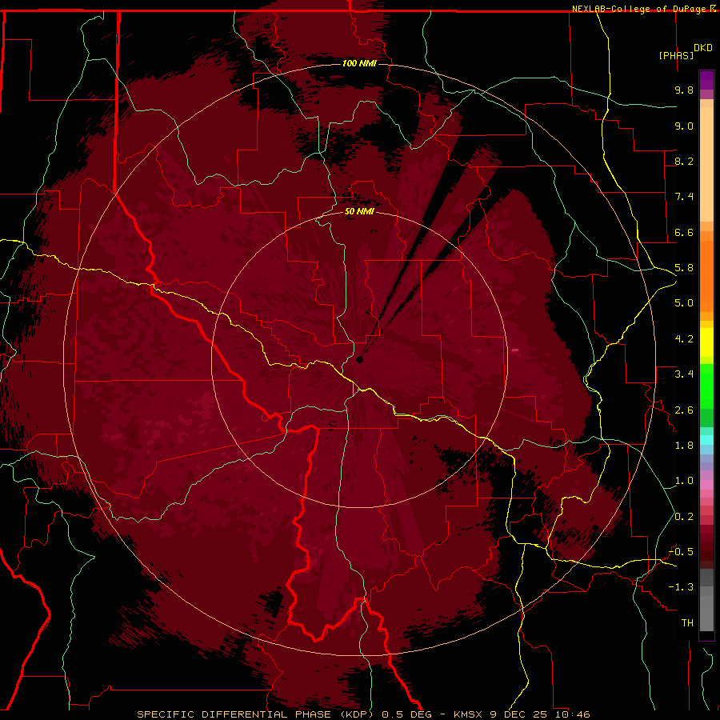Select the -0.5 scale value
Screen dimensions: 720x720
coord(681,552)
